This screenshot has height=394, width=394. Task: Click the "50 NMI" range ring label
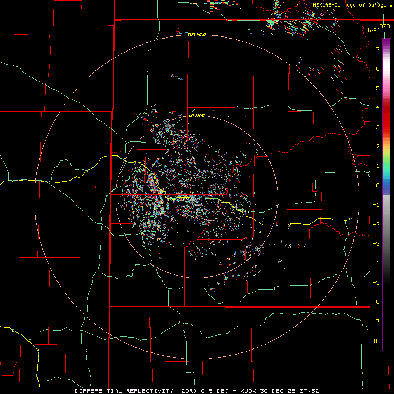point(197,116)
